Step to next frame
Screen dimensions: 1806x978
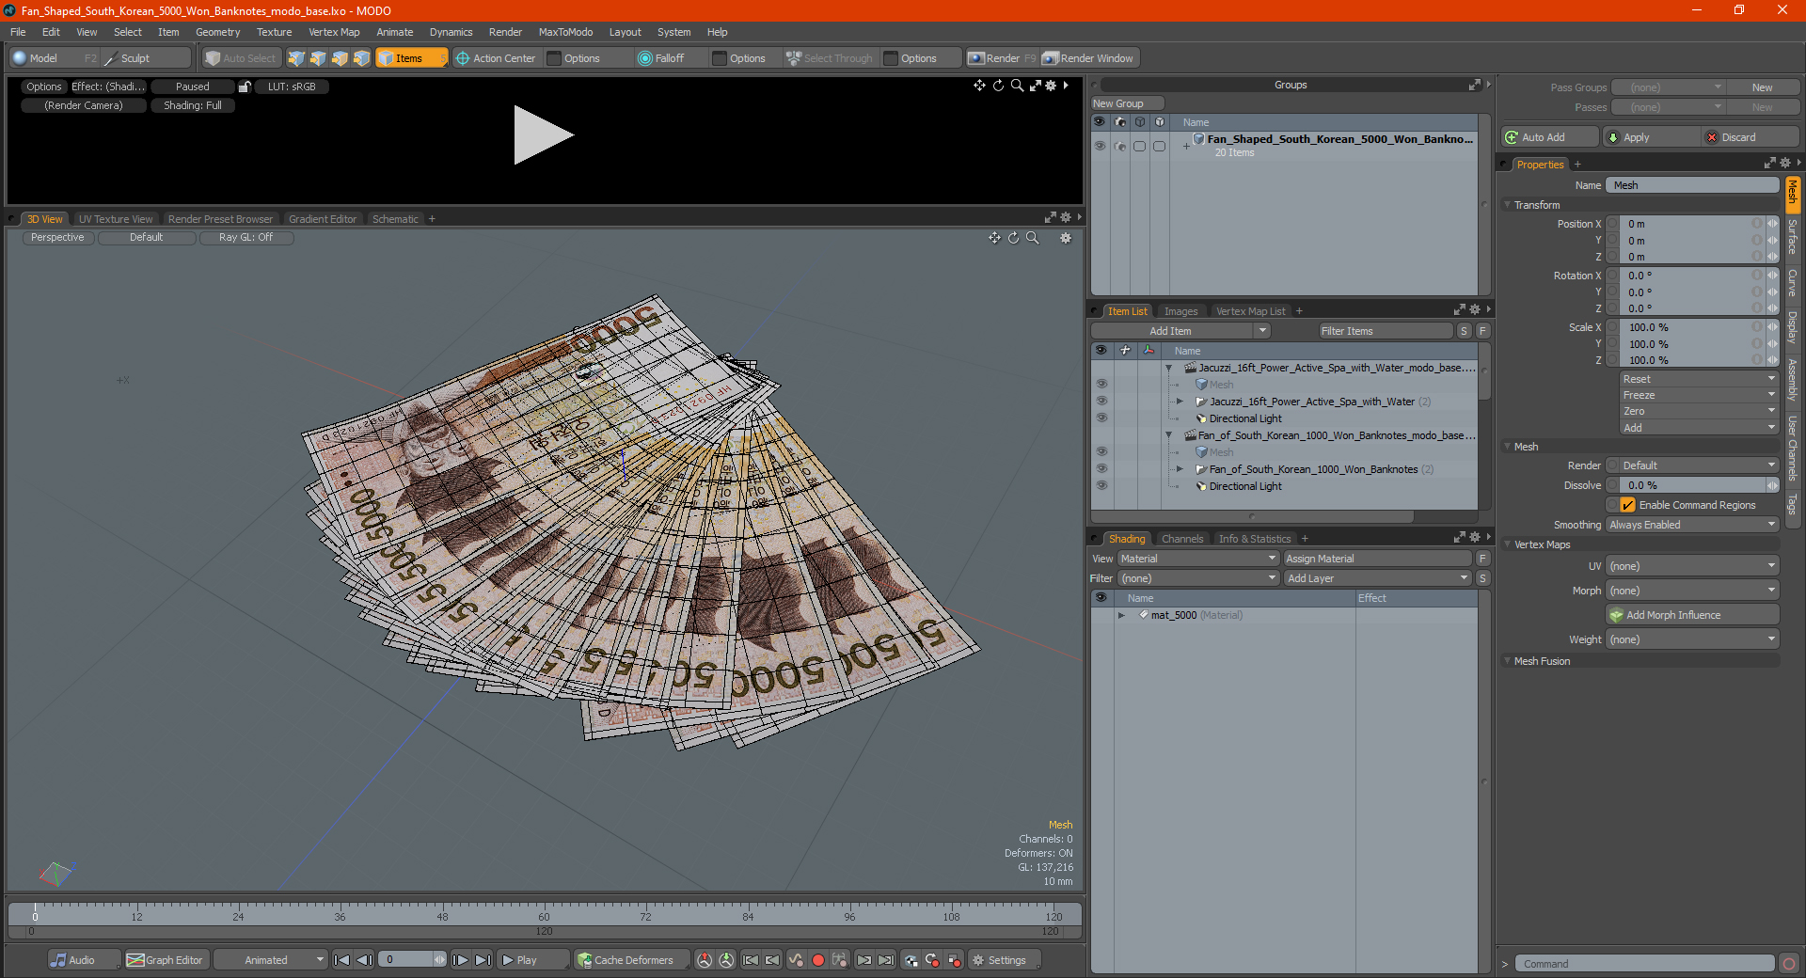[x=460, y=960]
